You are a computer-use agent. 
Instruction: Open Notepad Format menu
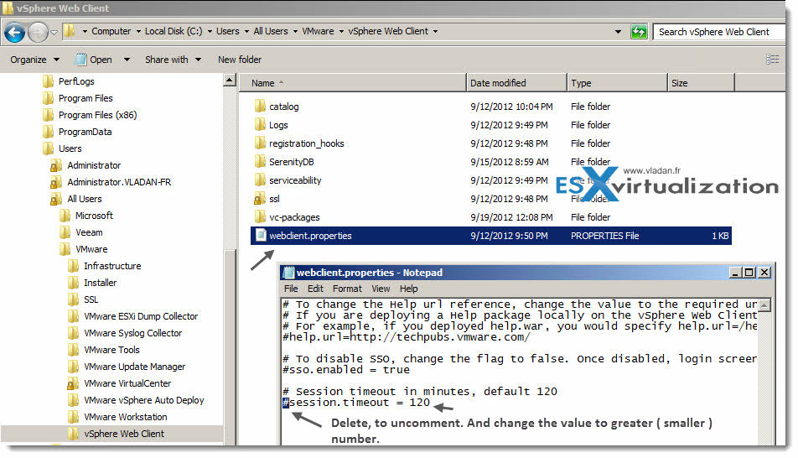point(347,289)
